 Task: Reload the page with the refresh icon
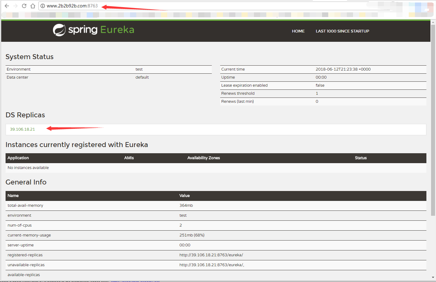pos(24,6)
